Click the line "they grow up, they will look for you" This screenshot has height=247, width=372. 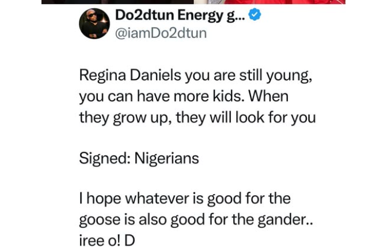click(197, 117)
